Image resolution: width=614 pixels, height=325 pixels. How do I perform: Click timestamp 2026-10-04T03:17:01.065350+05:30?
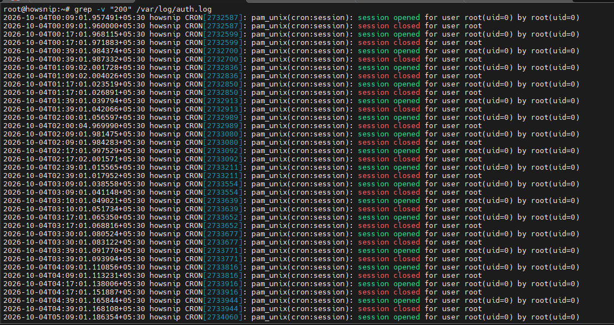click(x=74, y=217)
